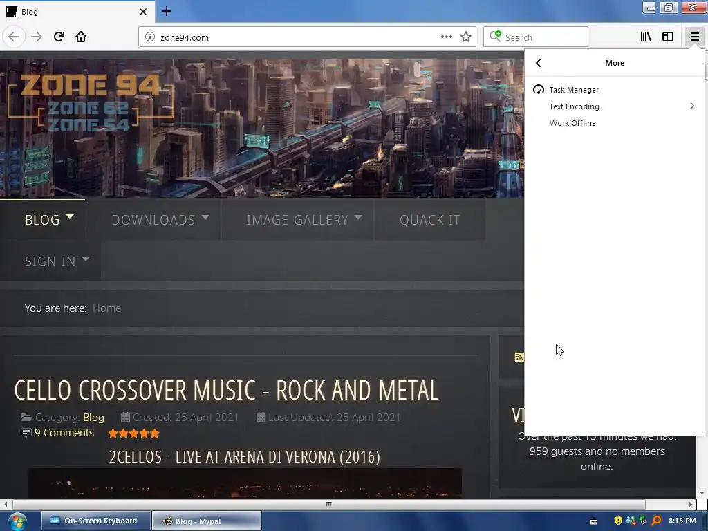Open the Library bookshelf icon
Viewport: 708px width, 531px height.
(646, 37)
